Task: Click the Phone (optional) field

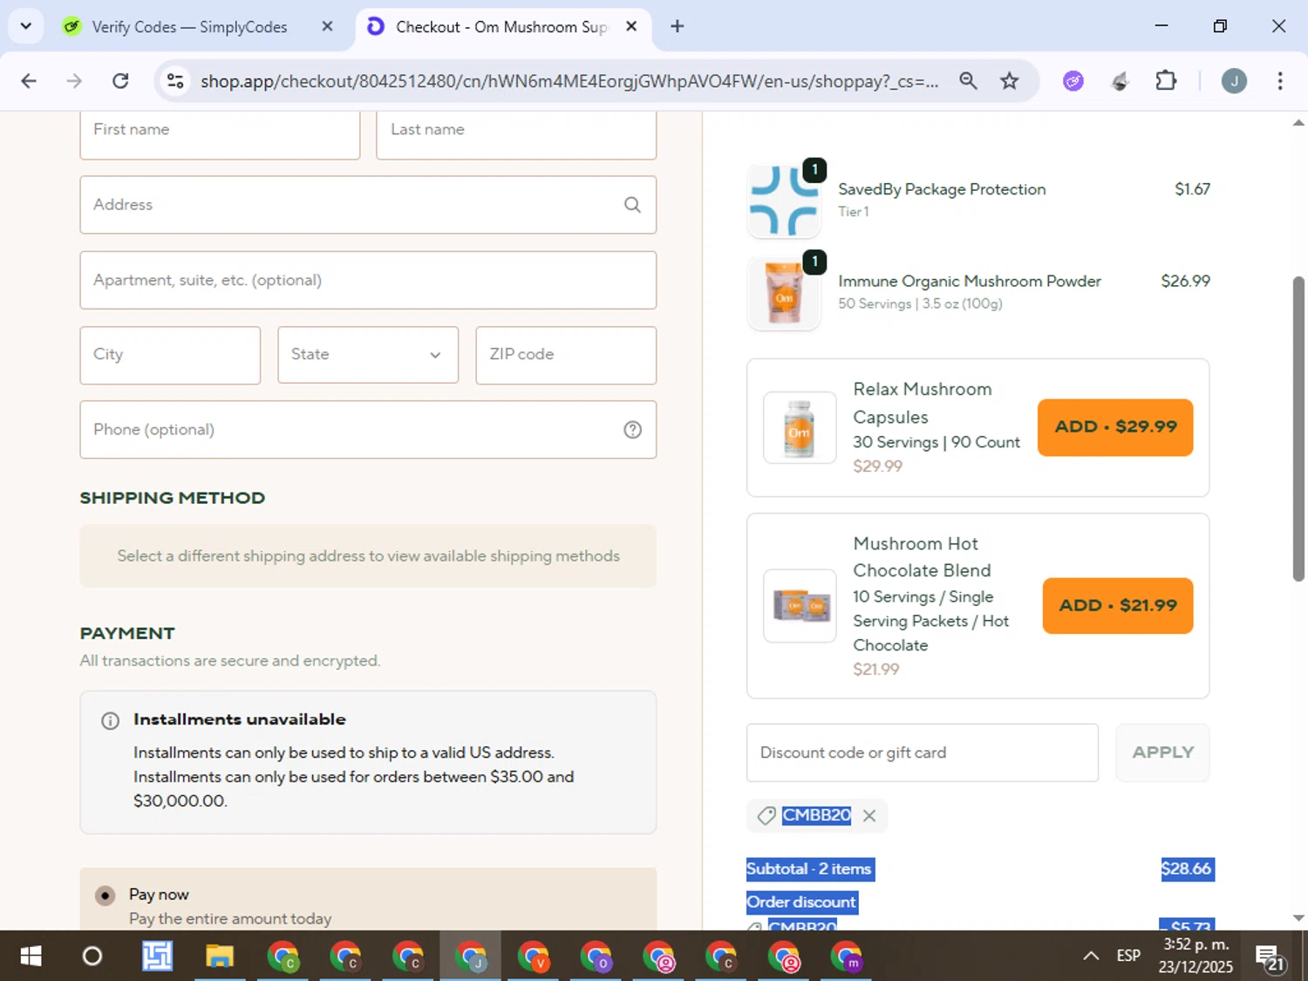Action: click(x=368, y=430)
